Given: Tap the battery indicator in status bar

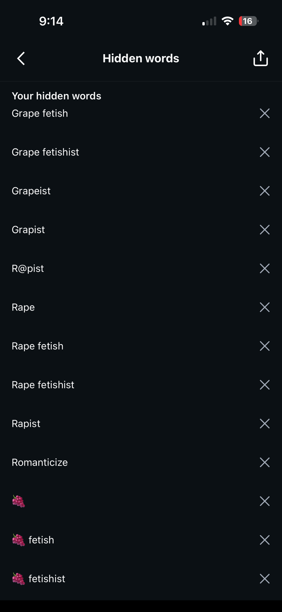Looking at the screenshot, I should [x=248, y=21].
